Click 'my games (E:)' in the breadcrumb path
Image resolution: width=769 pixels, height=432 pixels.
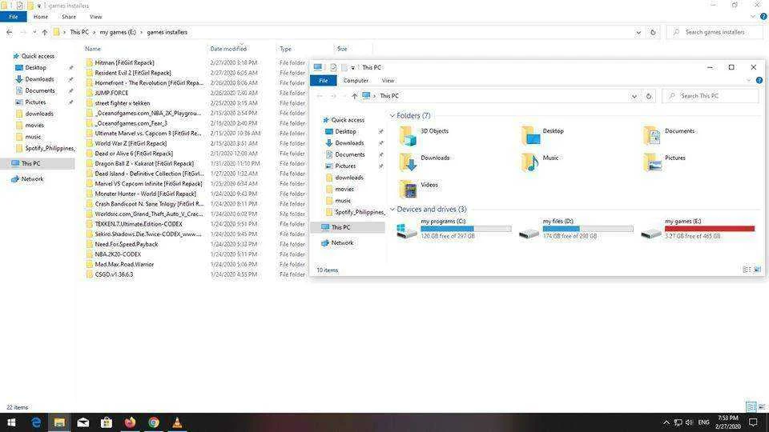click(x=118, y=32)
